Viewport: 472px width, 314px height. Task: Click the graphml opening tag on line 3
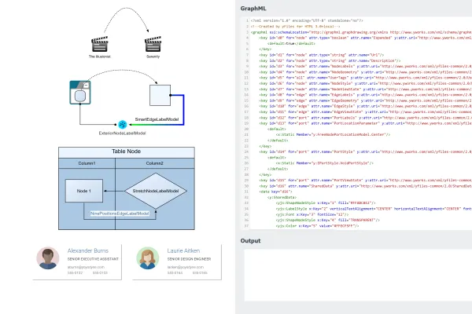pyautogui.click(x=259, y=32)
